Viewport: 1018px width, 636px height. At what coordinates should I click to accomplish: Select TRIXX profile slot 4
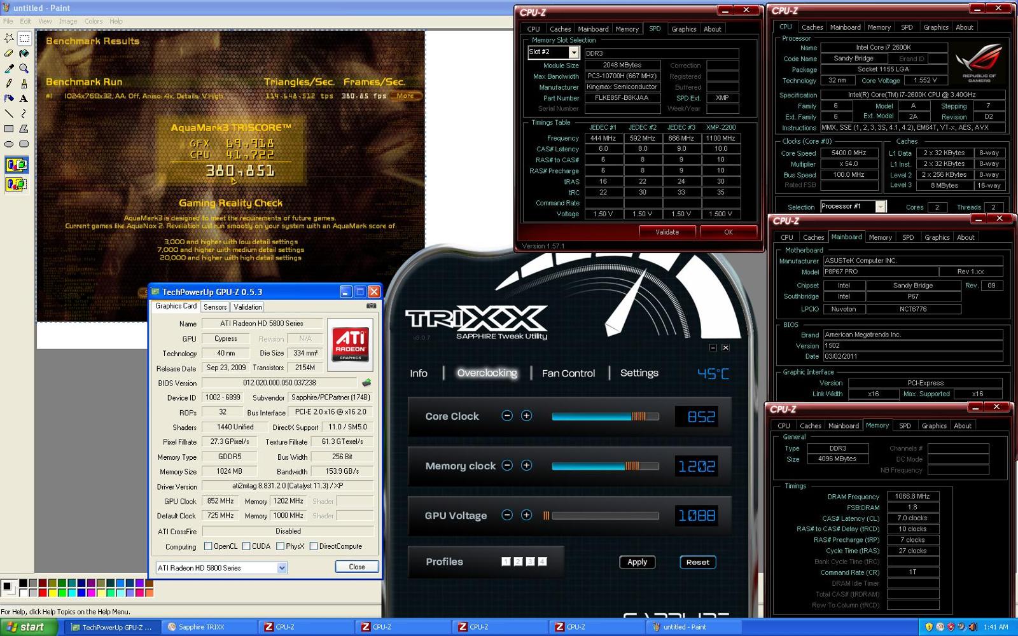(542, 562)
